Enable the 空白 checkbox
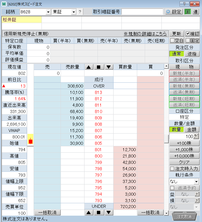The height and width of the screenshot is (222, 202). 172,40
